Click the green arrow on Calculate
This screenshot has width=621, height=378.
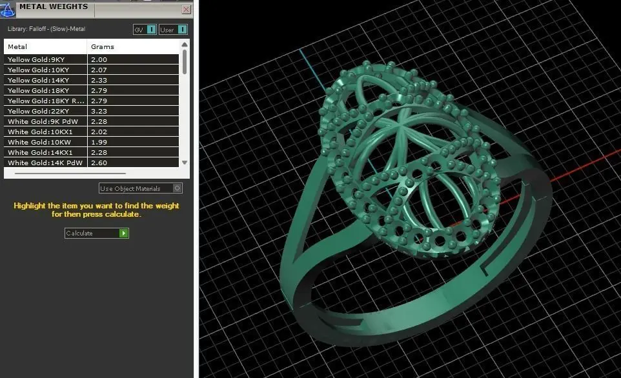123,233
